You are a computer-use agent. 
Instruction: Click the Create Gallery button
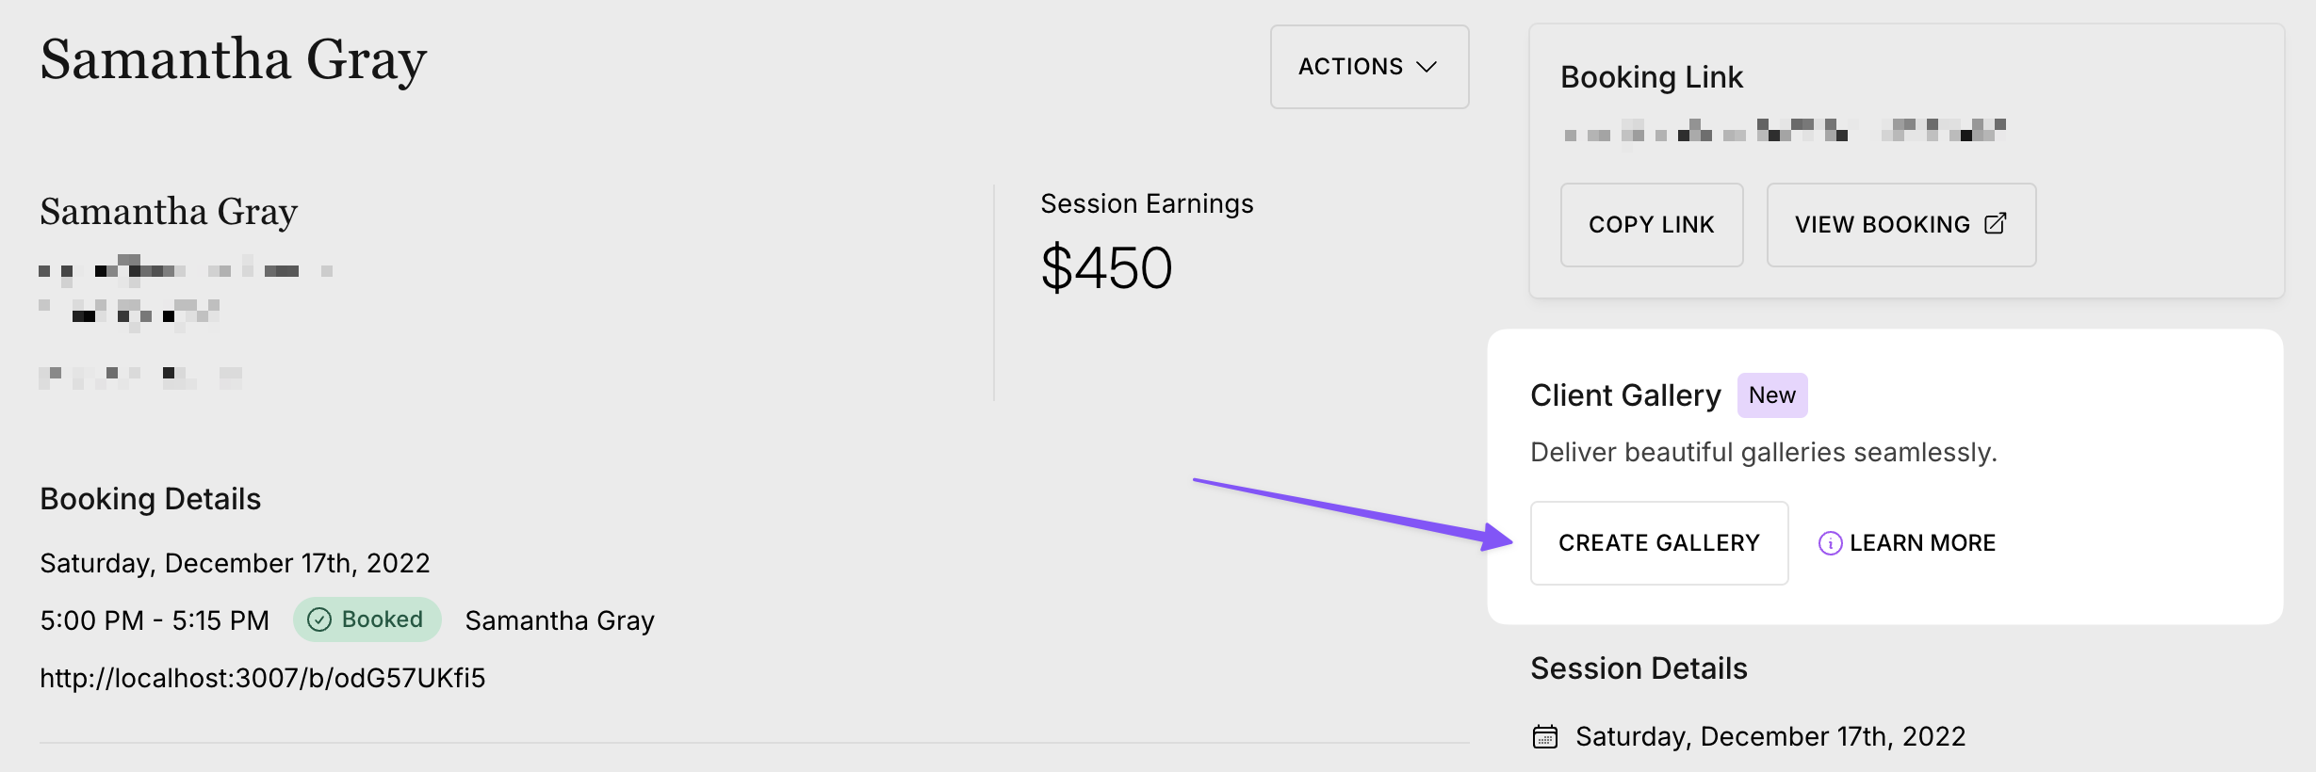(1658, 542)
